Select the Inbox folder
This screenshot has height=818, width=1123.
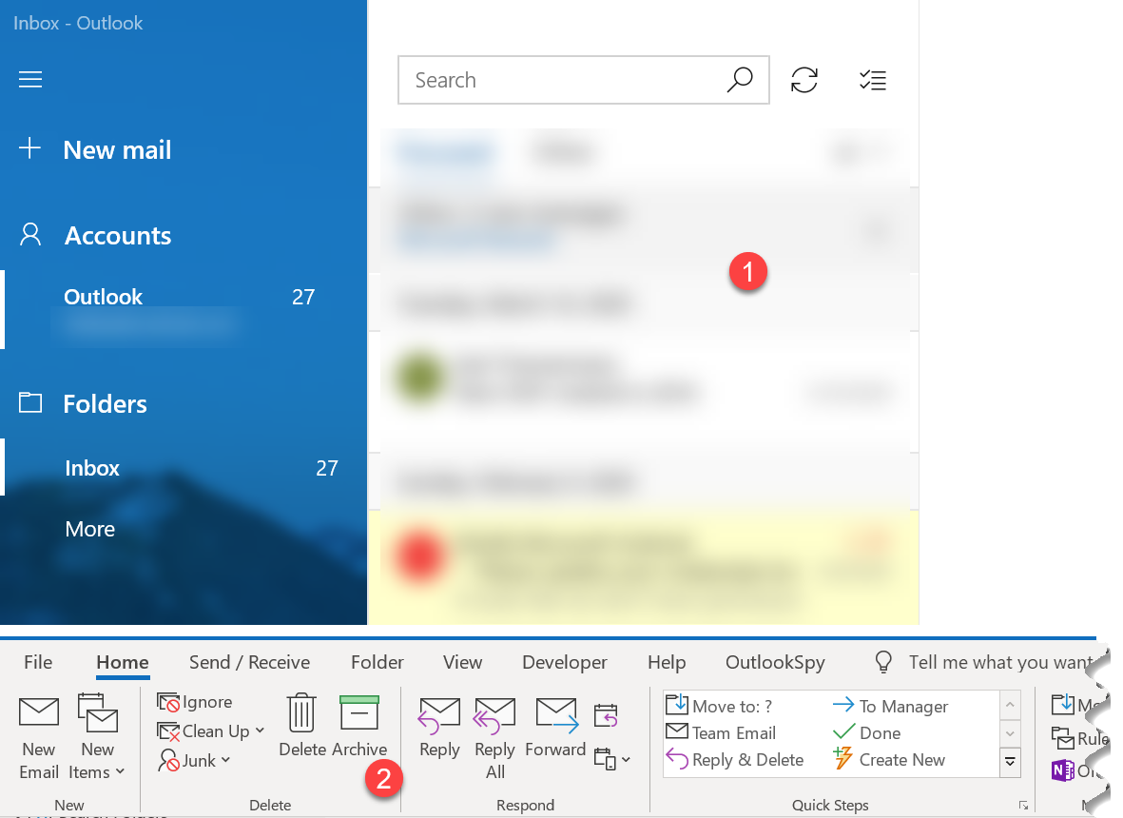184,467
